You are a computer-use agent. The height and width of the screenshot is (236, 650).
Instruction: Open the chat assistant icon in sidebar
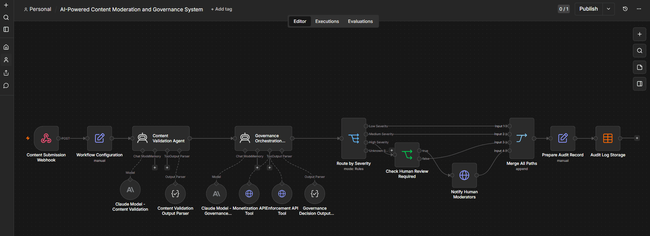click(x=6, y=86)
